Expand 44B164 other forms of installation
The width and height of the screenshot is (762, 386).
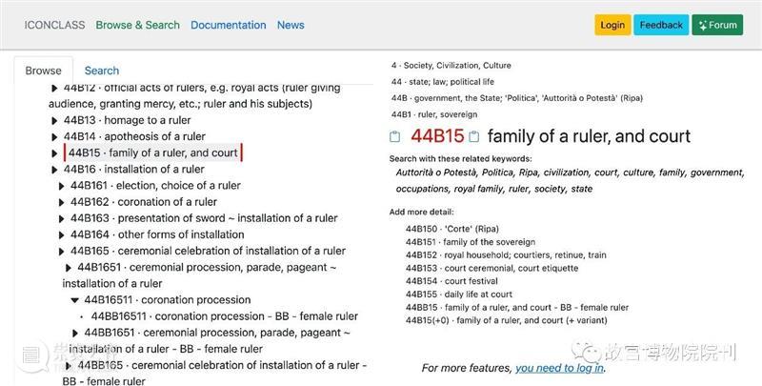tap(61, 235)
